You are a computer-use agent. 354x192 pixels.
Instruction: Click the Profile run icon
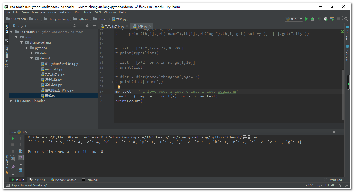(326, 19)
